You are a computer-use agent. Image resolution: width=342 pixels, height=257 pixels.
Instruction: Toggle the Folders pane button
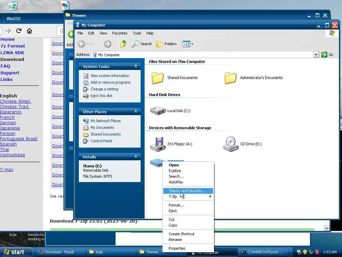[166, 44]
